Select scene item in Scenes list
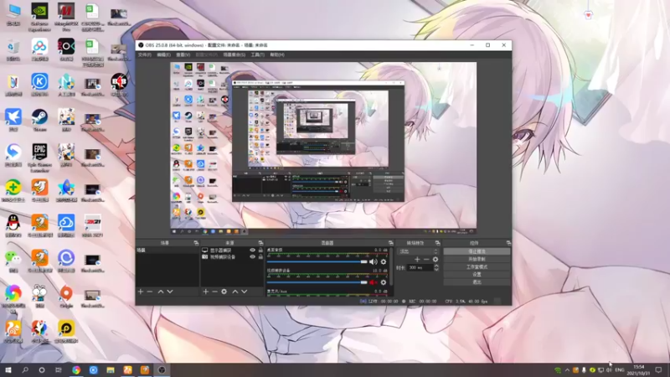 pyautogui.click(x=167, y=250)
